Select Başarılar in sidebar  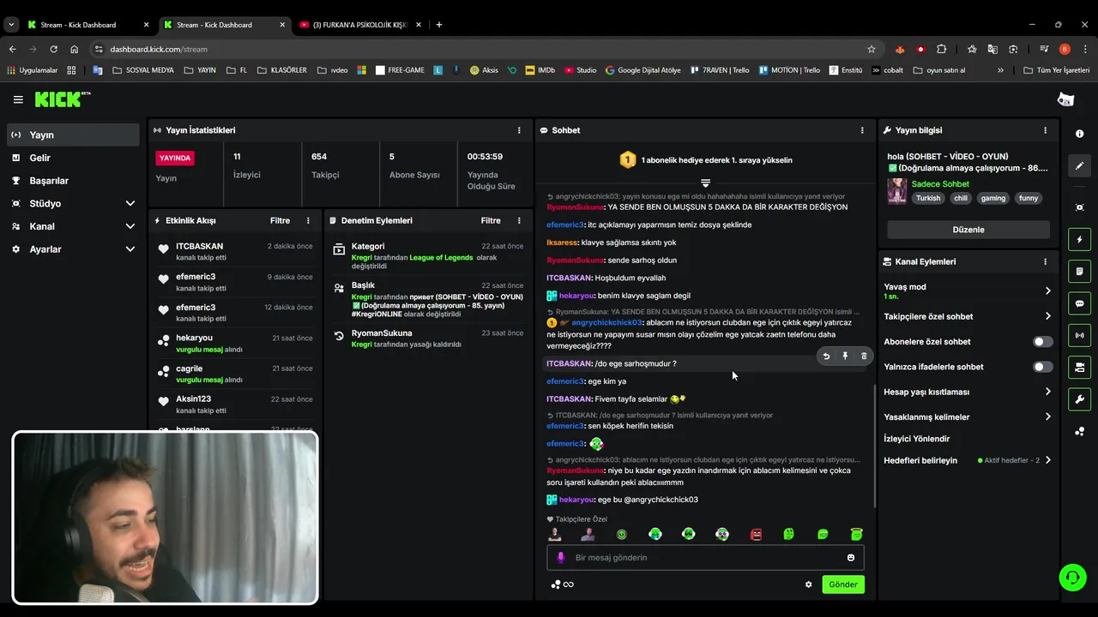tap(73, 181)
